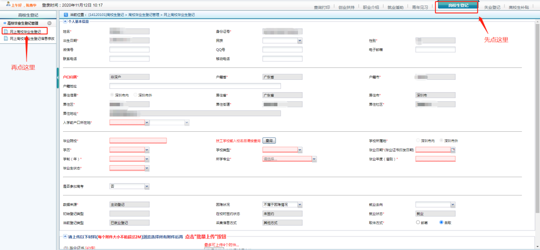Select 深圳市内 for 居住信息

(x=112, y=95)
